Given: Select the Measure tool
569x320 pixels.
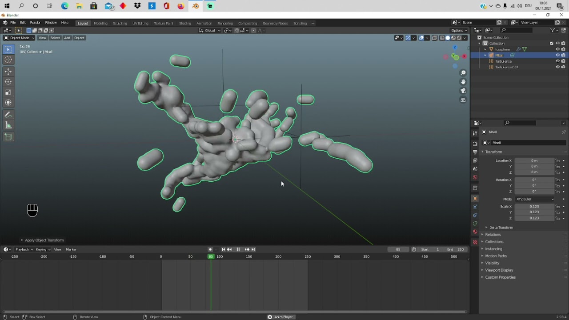Looking at the screenshot, I should point(8,125).
